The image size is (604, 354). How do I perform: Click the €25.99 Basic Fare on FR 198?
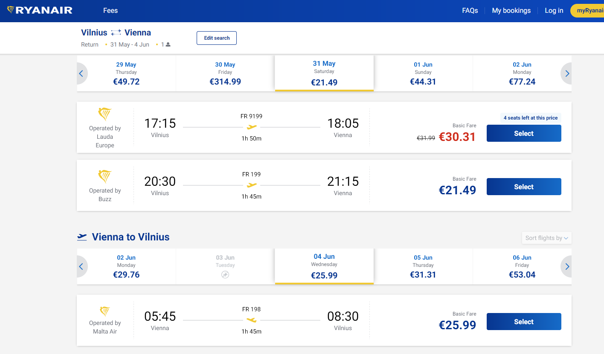457,325
